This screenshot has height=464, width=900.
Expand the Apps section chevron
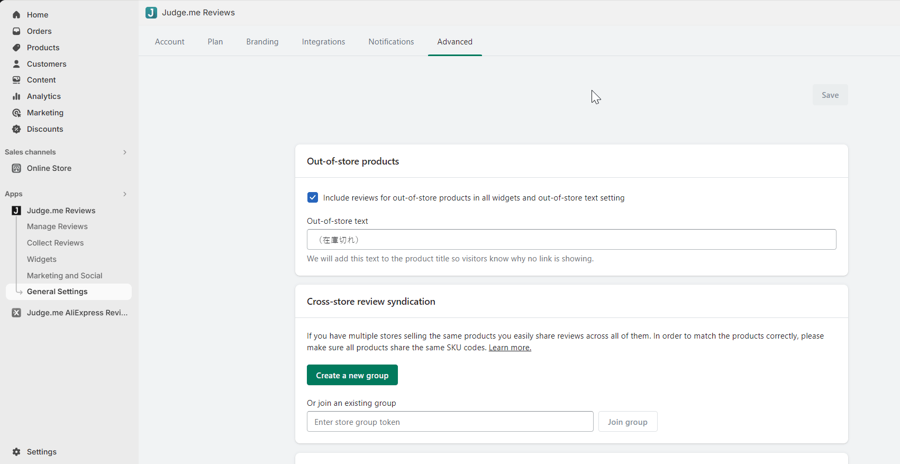pyautogui.click(x=125, y=194)
